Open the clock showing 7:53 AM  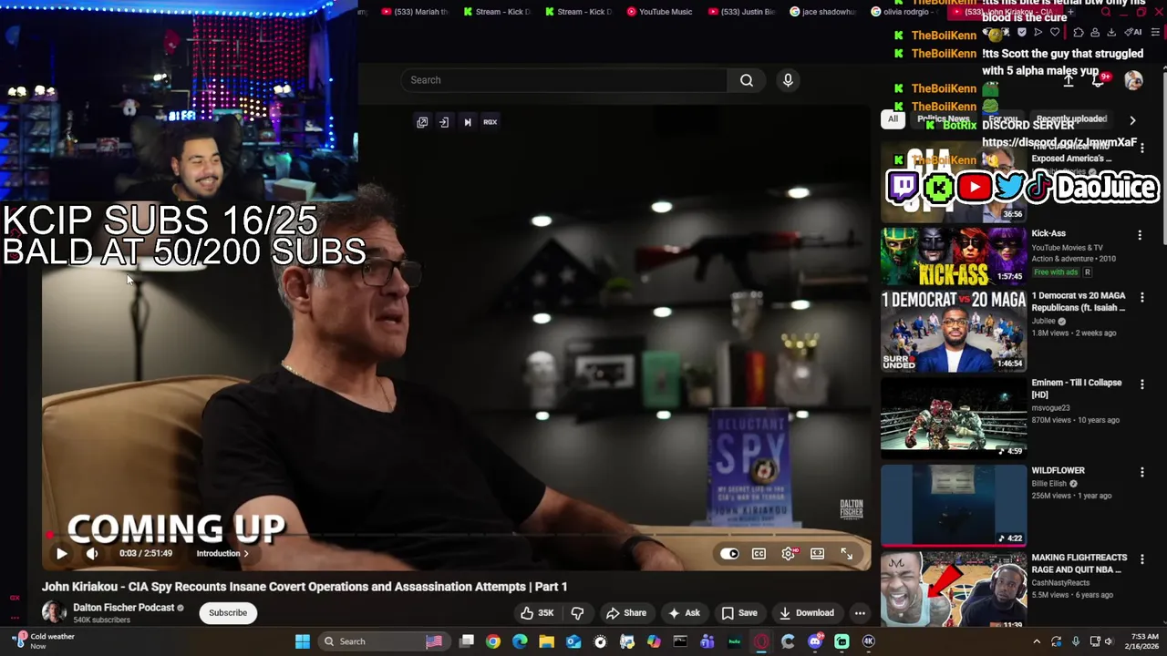pos(1142,641)
